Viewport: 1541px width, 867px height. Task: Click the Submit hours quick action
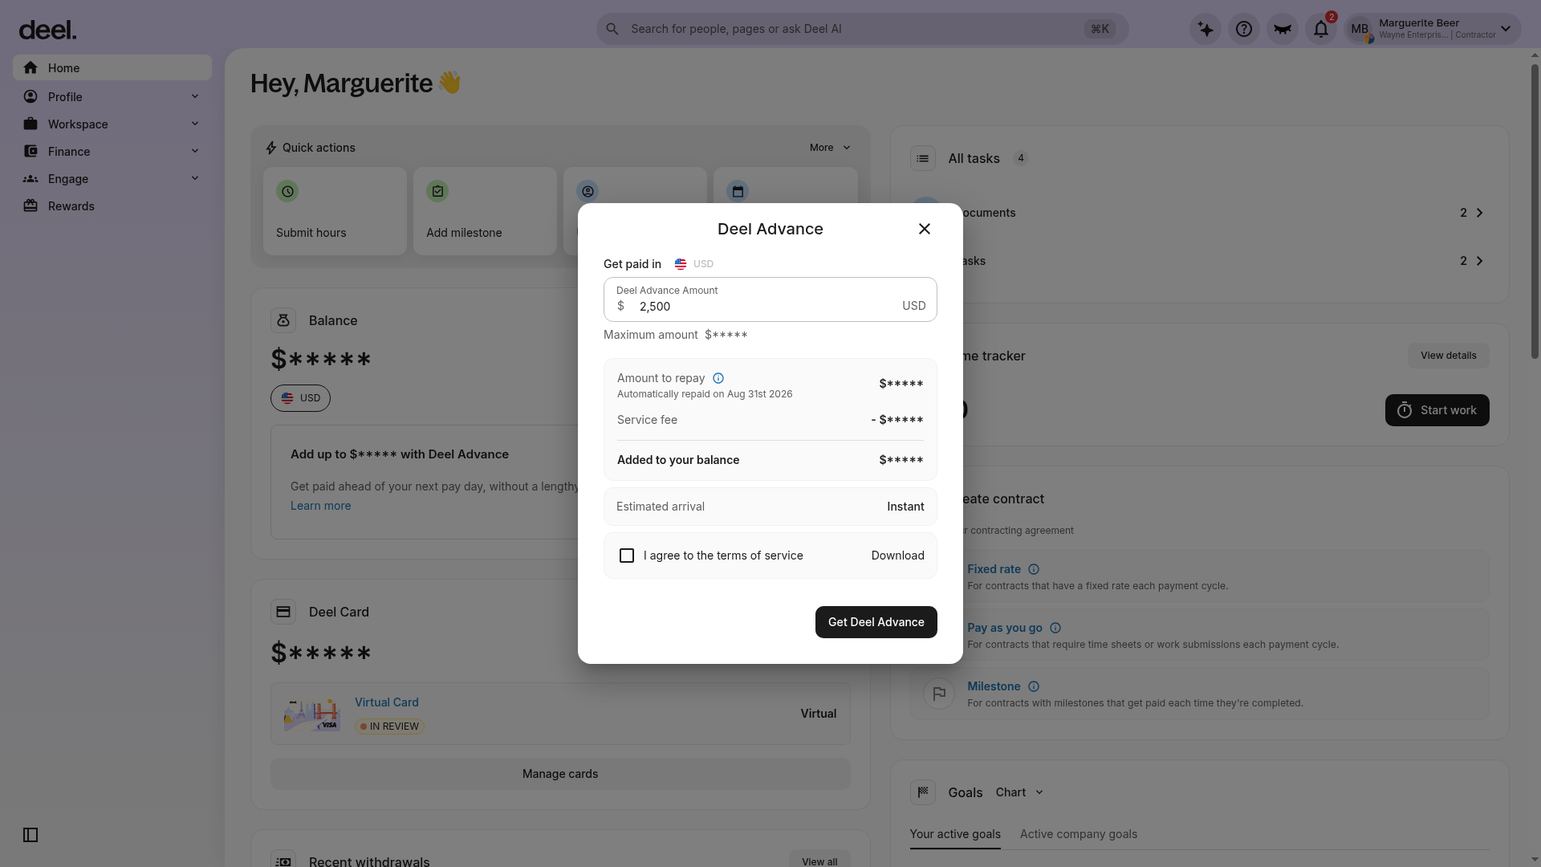tap(335, 211)
